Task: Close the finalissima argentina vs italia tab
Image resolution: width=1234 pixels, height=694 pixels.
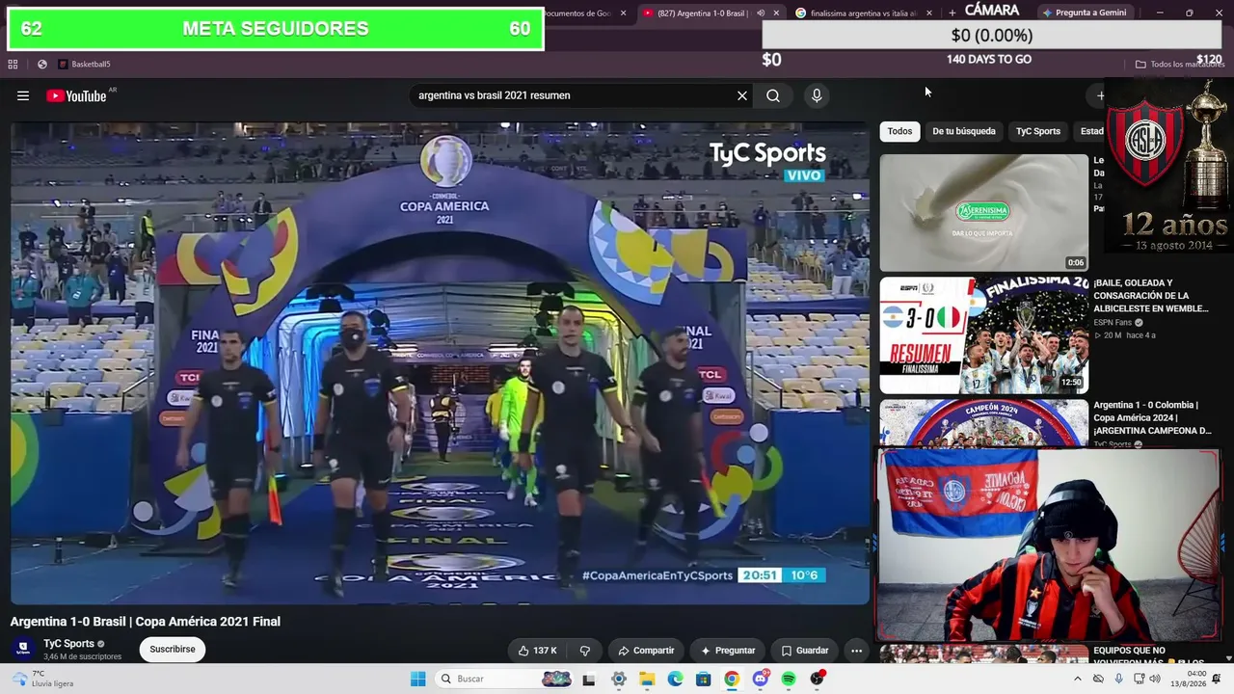Action: pos(929,13)
